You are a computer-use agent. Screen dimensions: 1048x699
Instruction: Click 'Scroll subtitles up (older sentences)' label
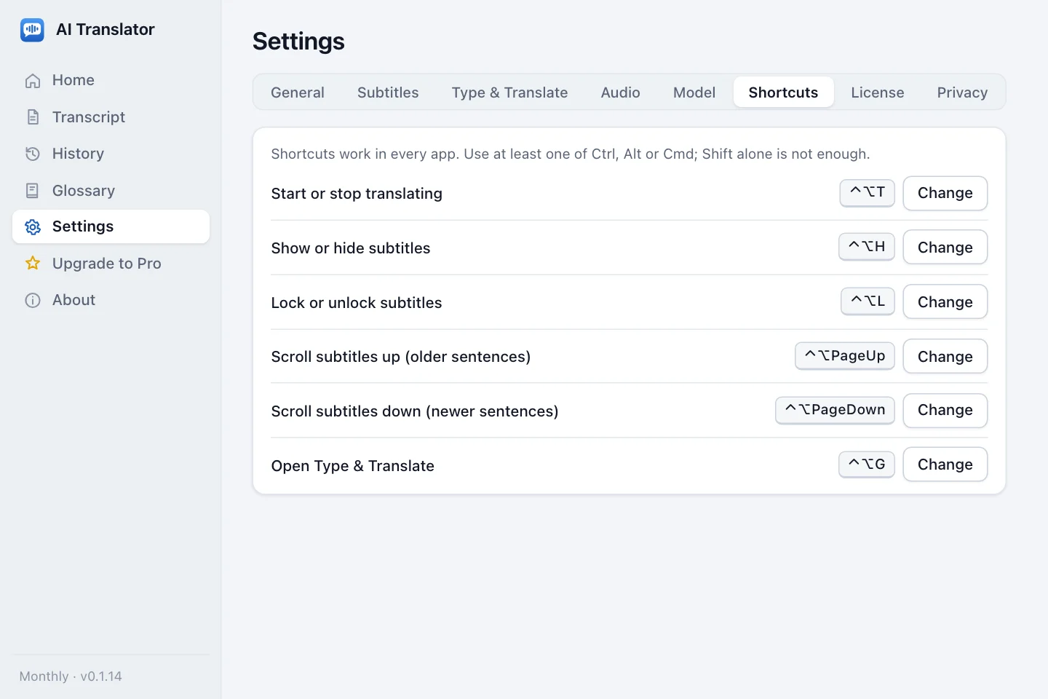401,357
